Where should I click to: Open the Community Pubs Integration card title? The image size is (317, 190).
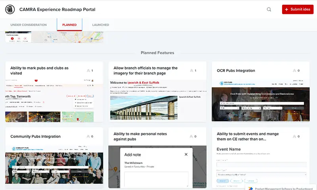35,136
